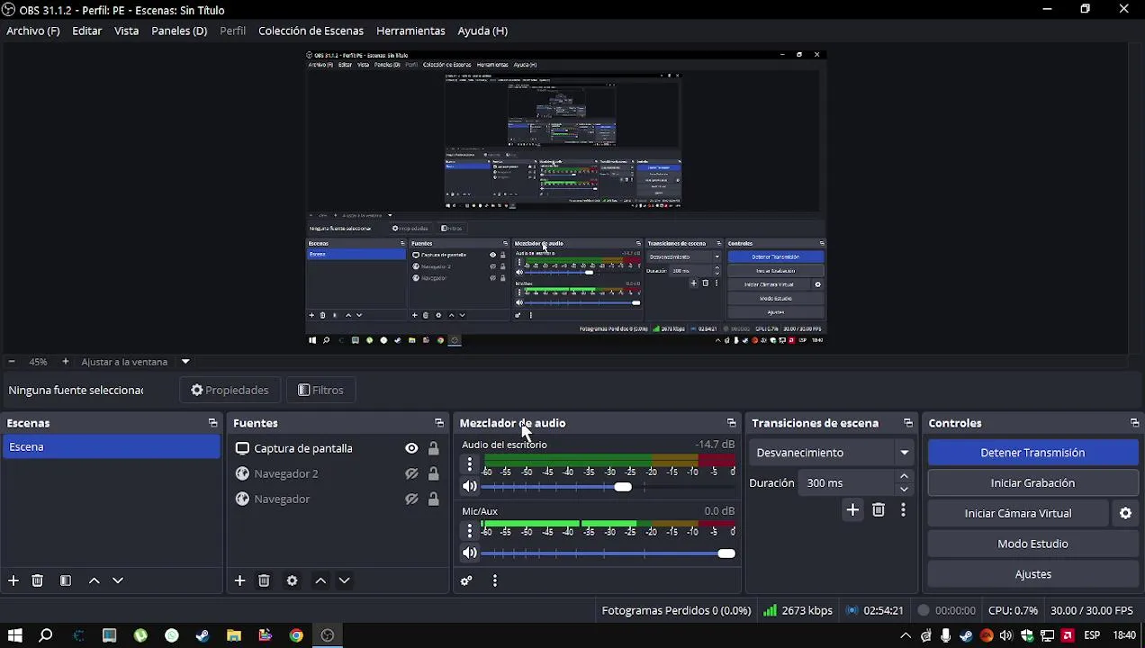Zoom in the preview with the plus icon

pos(65,362)
